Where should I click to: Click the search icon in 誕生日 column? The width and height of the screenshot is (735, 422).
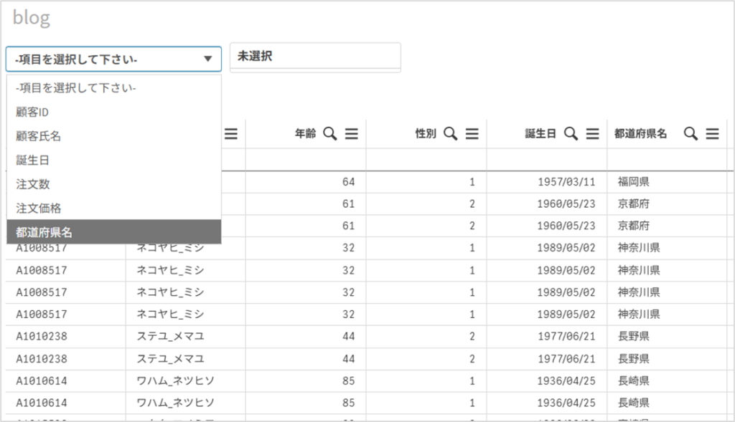point(571,134)
